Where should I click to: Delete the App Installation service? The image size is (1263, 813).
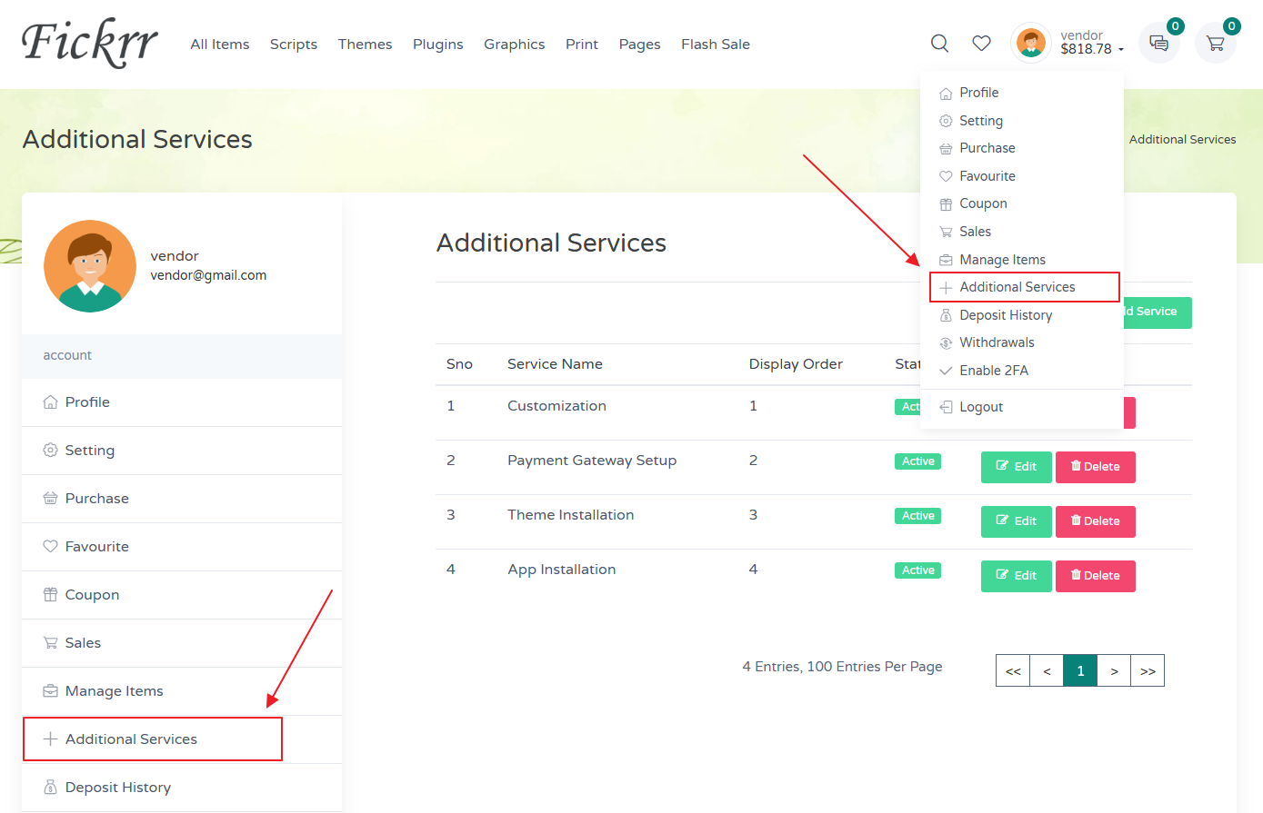pyautogui.click(x=1095, y=576)
